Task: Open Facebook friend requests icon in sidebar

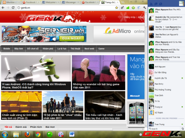Action: 151,4
